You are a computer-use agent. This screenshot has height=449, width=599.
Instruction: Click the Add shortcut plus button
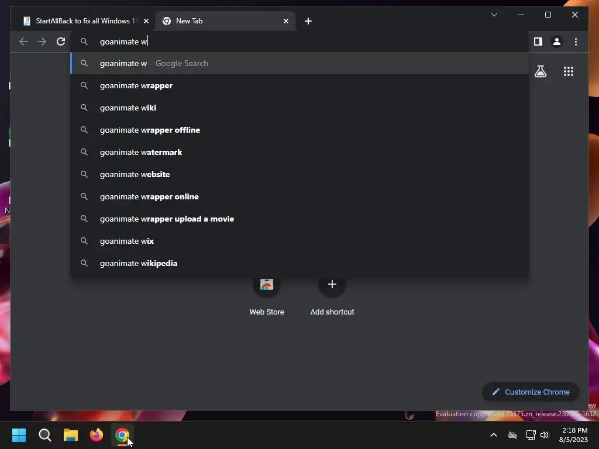332,285
